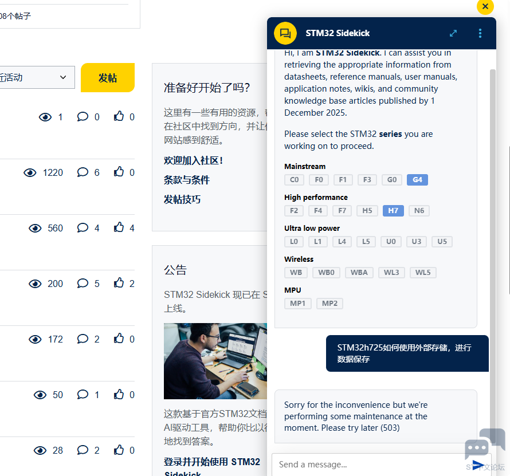
Task: Toggle the highlighted H7 series chip
Action: click(x=393, y=211)
